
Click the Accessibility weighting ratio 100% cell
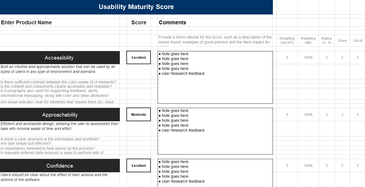pyautogui.click(x=308, y=58)
